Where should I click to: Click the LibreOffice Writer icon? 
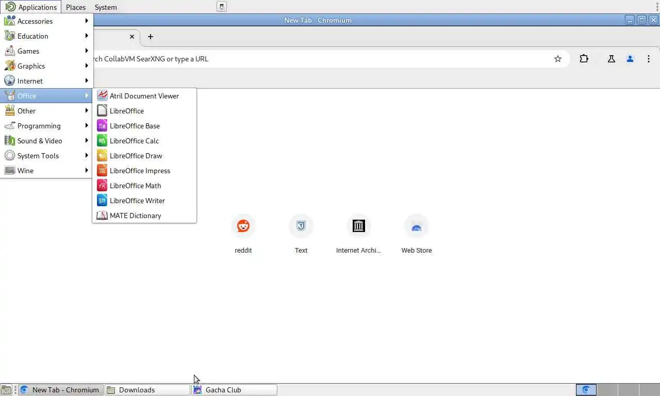pyautogui.click(x=102, y=201)
